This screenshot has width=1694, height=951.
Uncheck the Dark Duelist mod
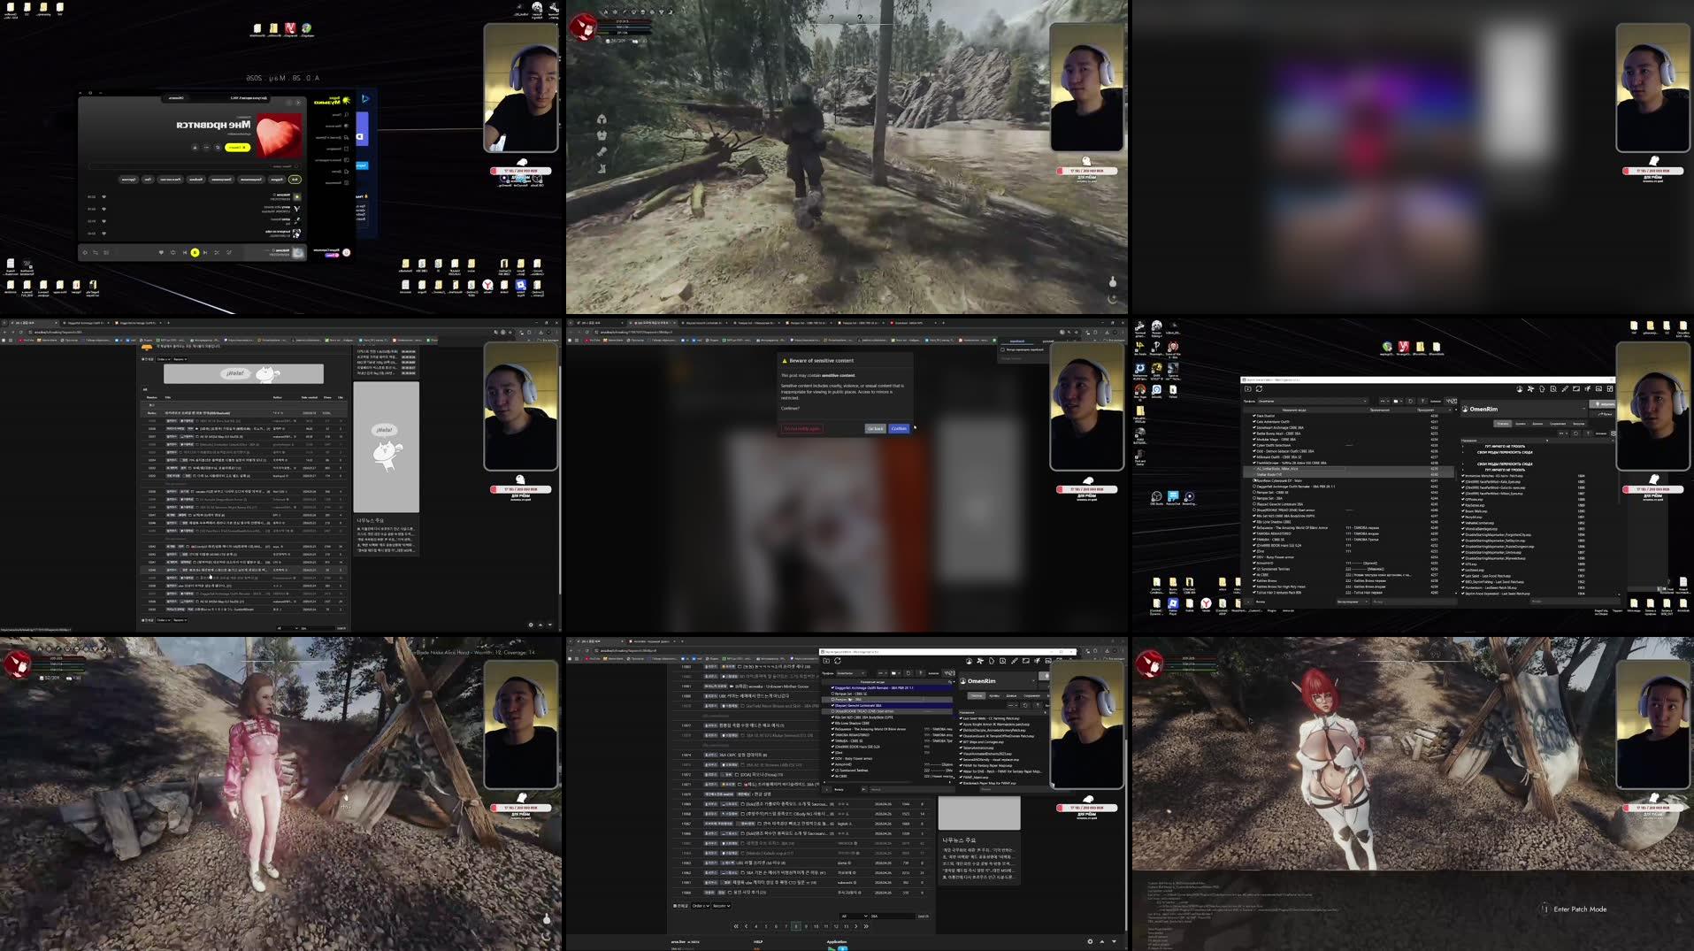pyautogui.click(x=1254, y=416)
